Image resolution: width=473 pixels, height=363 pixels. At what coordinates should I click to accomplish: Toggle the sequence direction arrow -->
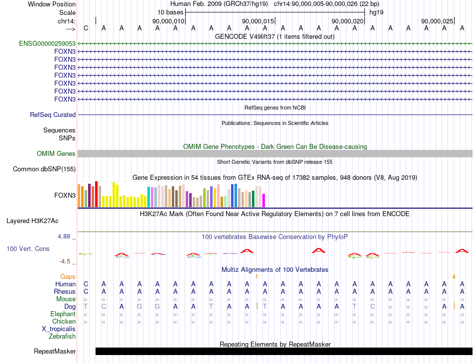[x=71, y=29]
